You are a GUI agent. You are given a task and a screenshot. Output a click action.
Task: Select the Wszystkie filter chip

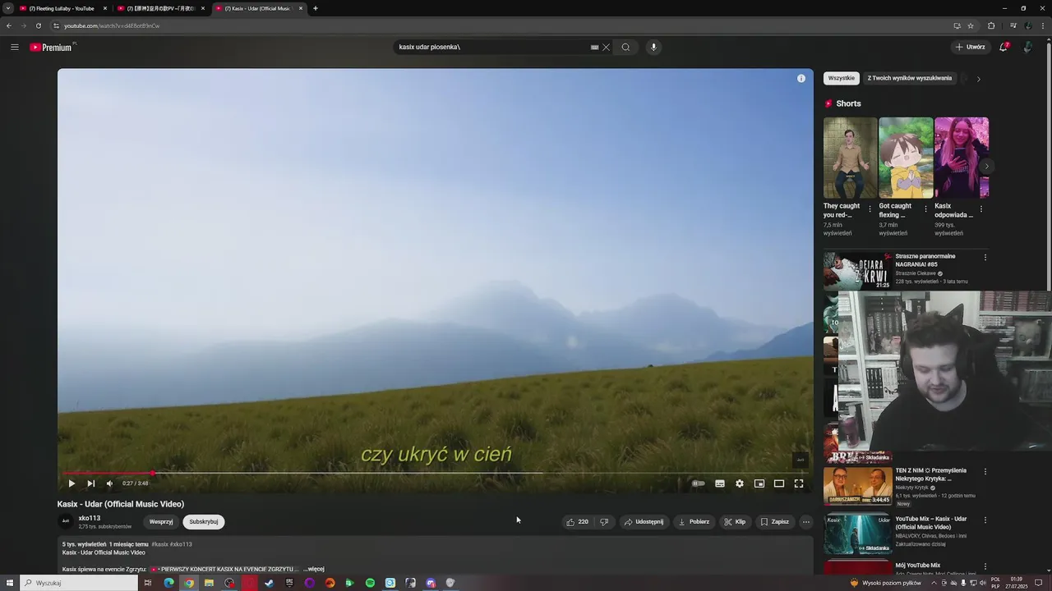click(x=842, y=78)
